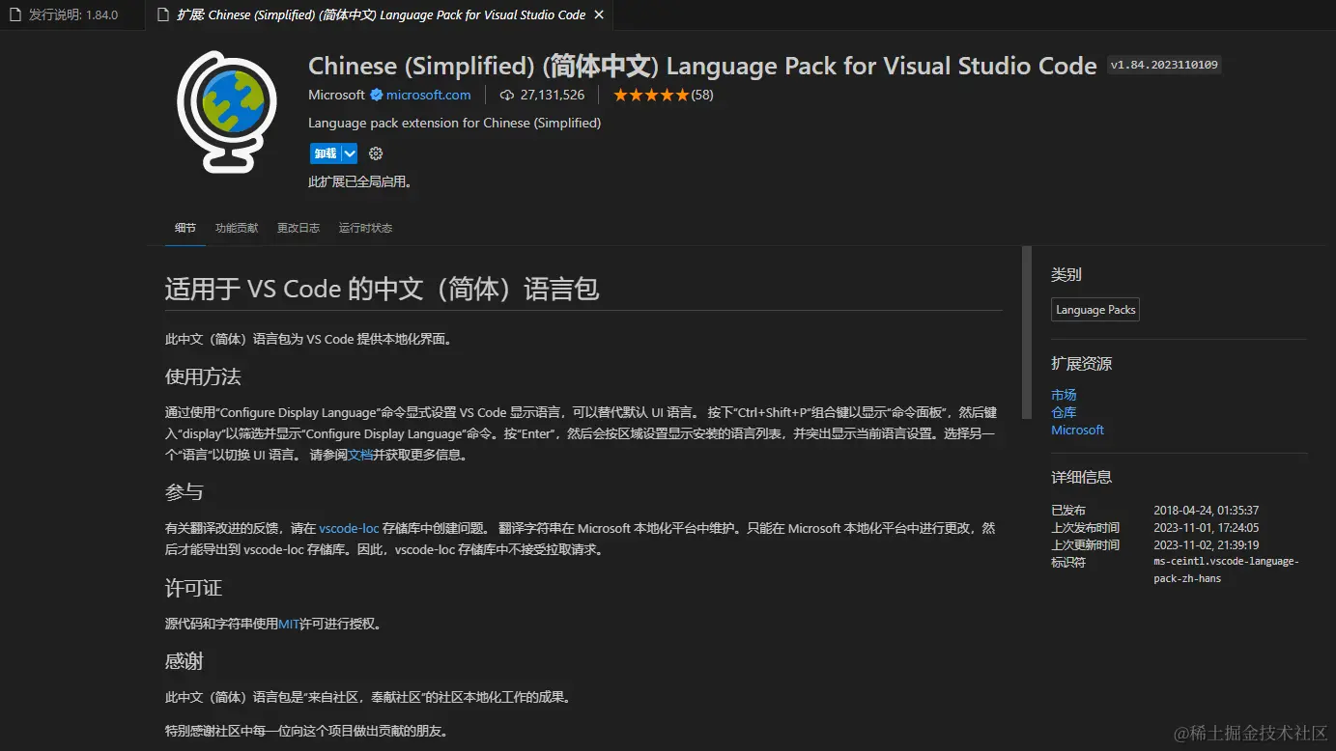Click the download count icon showing 27,131,526
Viewport: 1336px width, 751px height.
click(506, 95)
